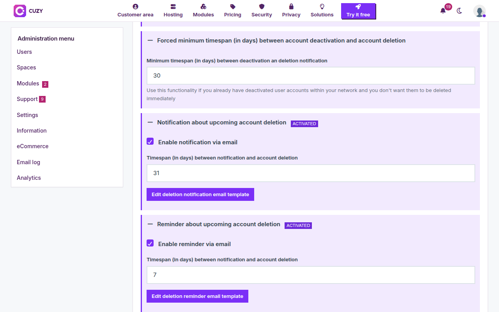Image resolution: width=499 pixels, height=312 pixels.
Task: Click the Try it free button
Action: [x=358, y=11]
